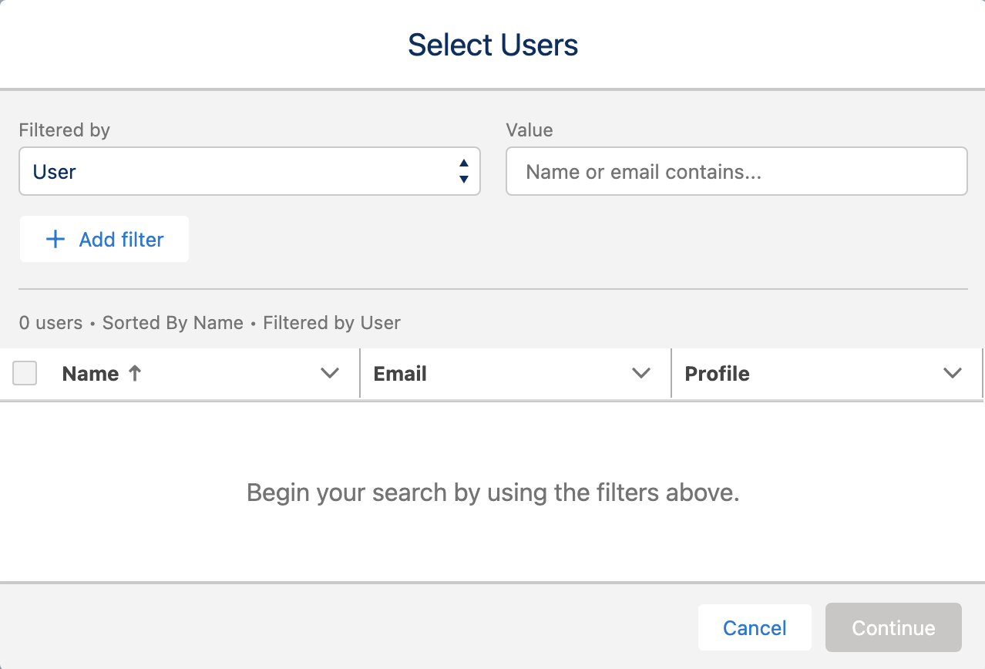Image resolution: width=985 pixels, height=669 pixels.
Task: Click the Continue button
Action: (893, 627)
